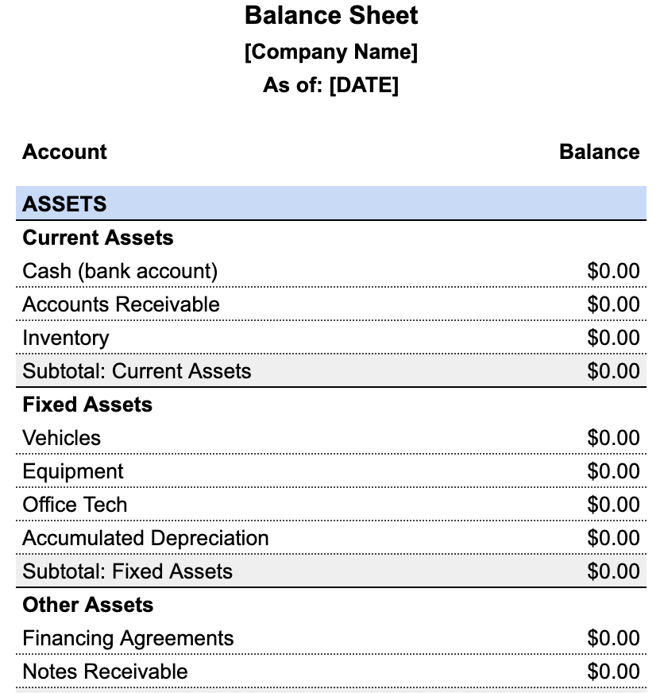This screenshot has width=664, height=693.
Task: Click the Equipment balance amount
Action: pyautogui.click(x=613, y=471)
